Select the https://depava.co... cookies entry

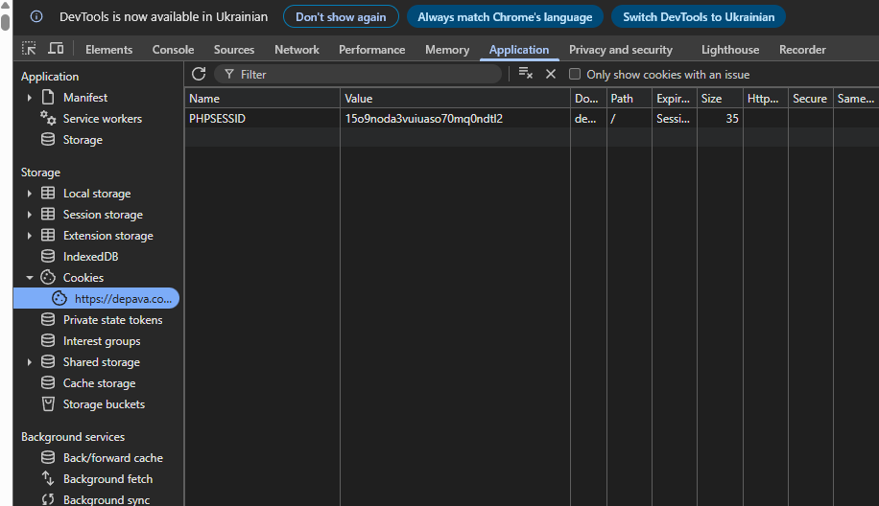click(x=96, y=298)
